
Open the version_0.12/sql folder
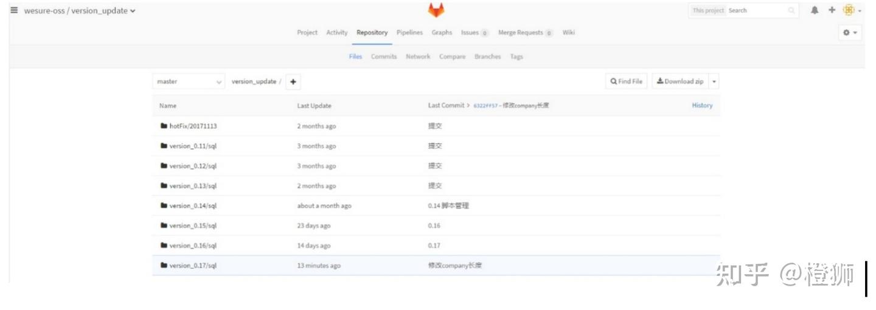(x=193, y=166)
